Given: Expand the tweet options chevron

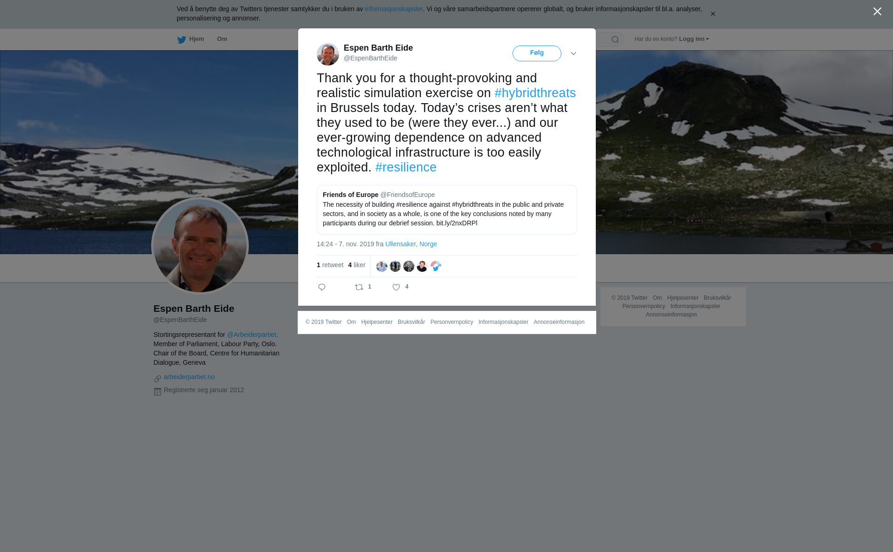Looking at the screenshot, I should pos(573,53).
